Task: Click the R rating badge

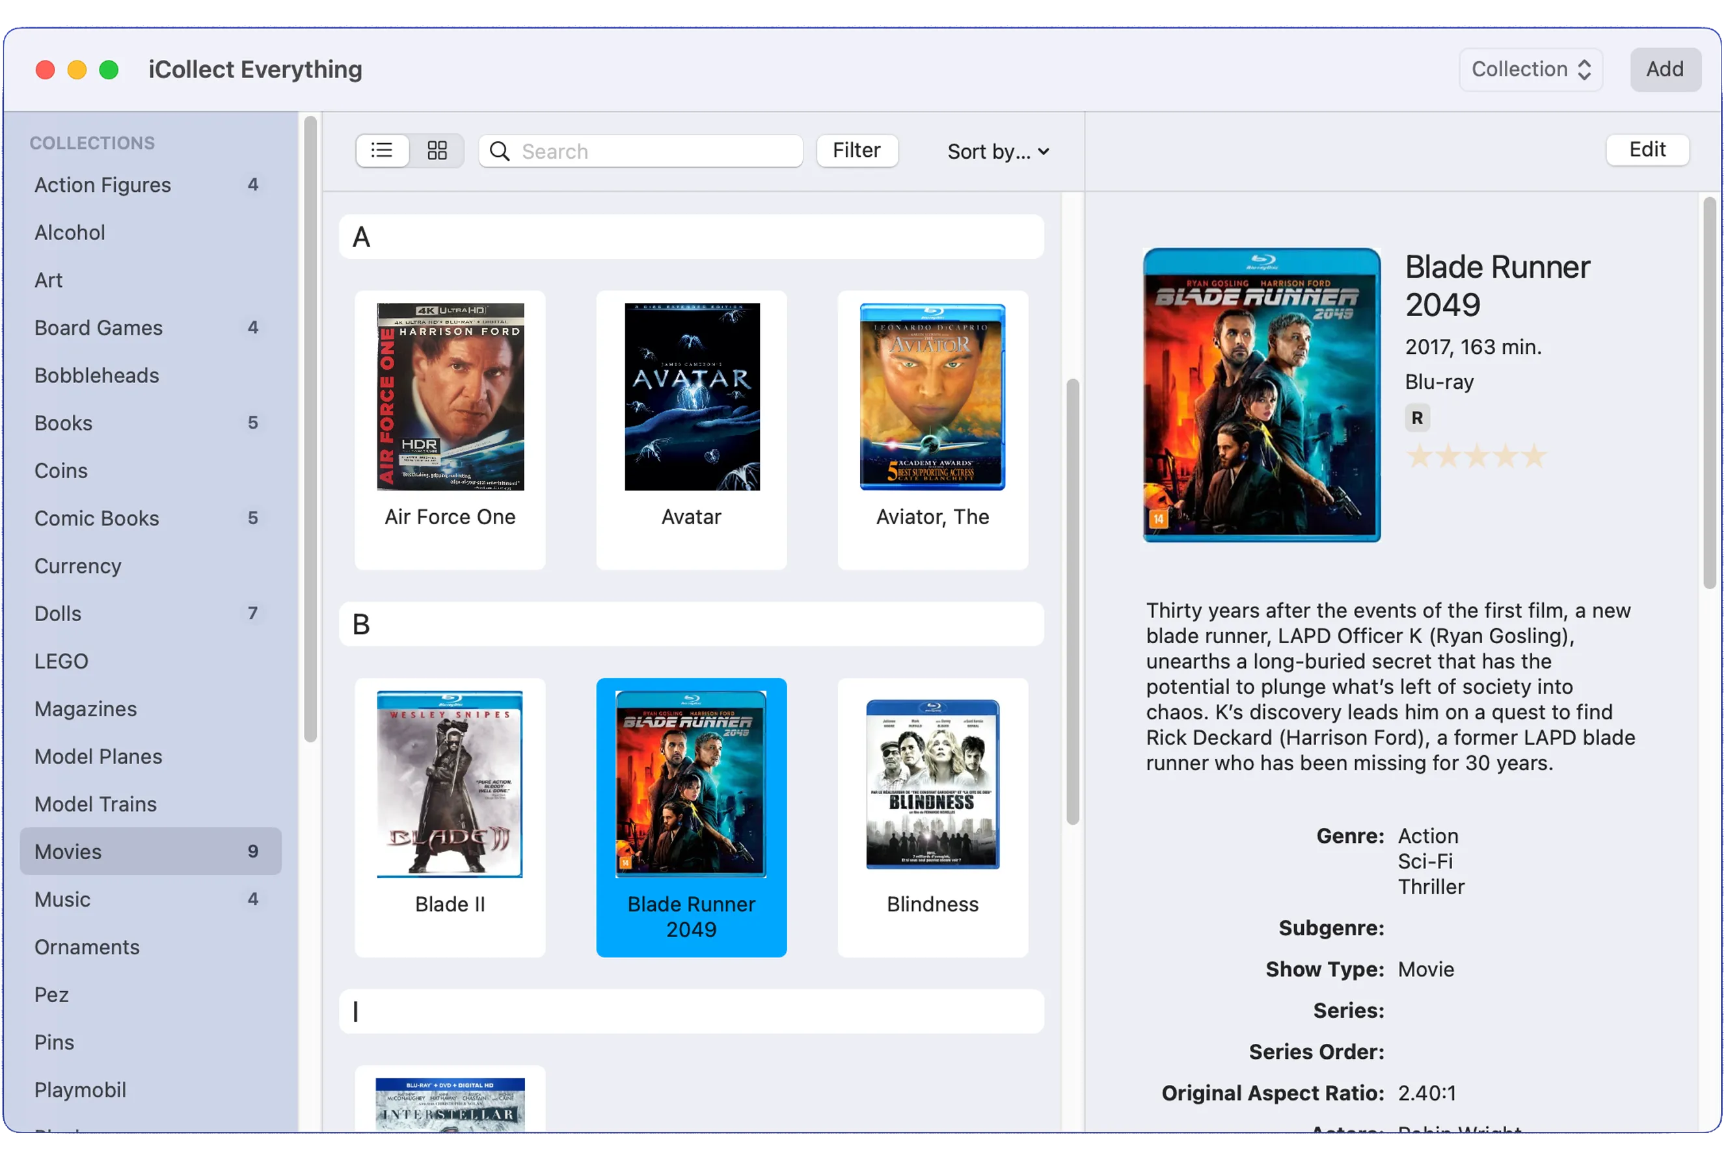Action: pyautogui.click(x=1417, y=418)
